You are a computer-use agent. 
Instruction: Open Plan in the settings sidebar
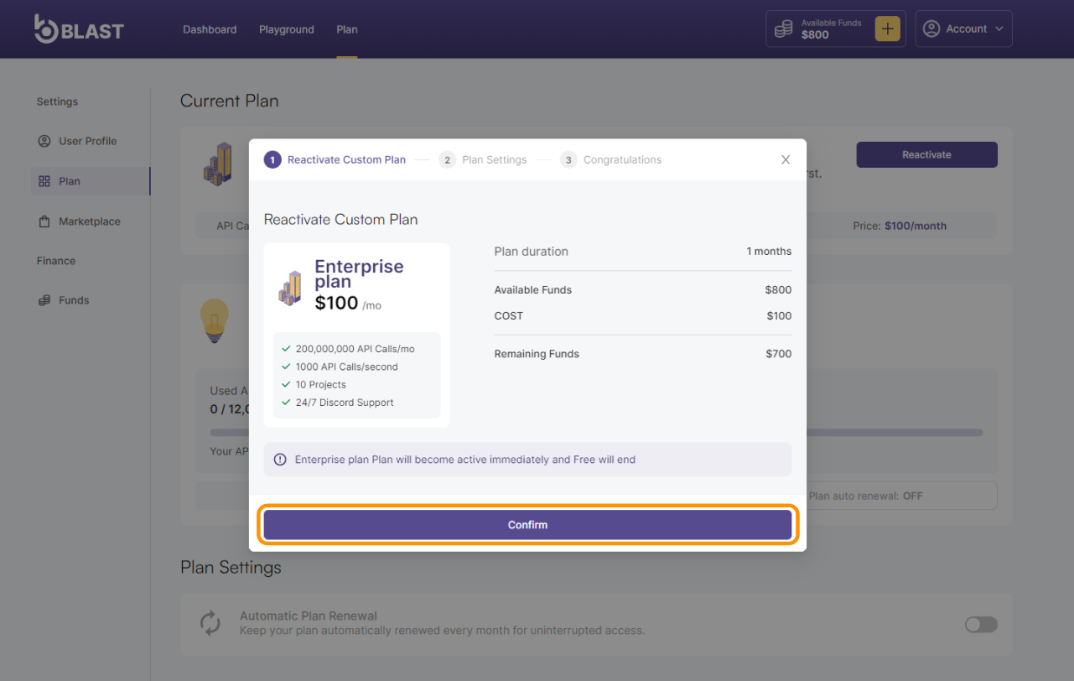[70, 181]
